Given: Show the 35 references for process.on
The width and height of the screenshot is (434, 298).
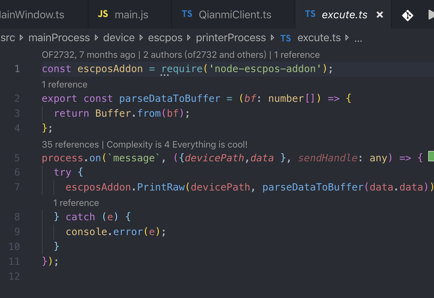Looking at the screenshot, I should click(x=70, y=144).
